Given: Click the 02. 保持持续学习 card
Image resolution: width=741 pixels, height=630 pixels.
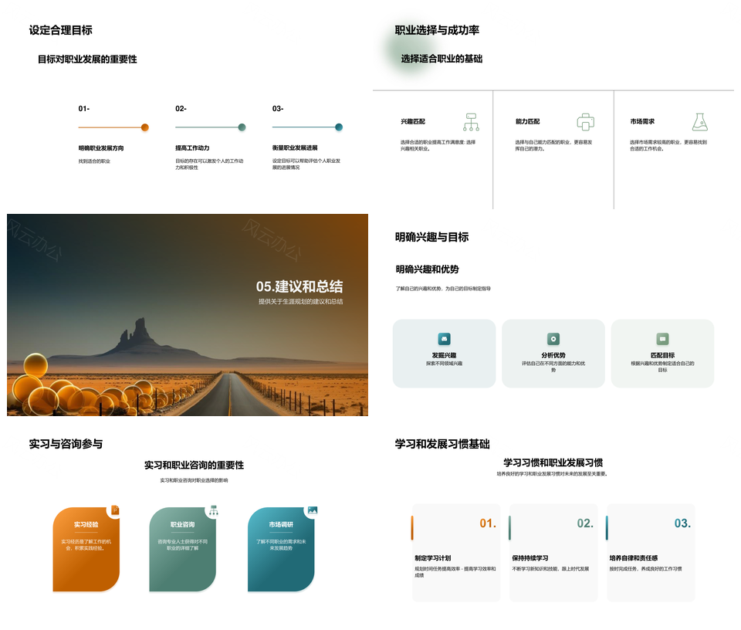Looking at the screenshot, I should pyautogui.click(x=553, y=552).
